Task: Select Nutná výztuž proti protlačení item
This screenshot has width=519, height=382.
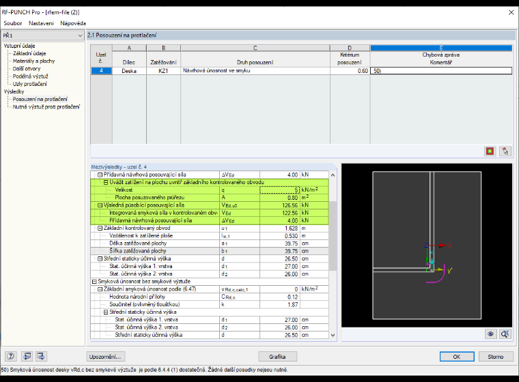Action: pos(46,107)
